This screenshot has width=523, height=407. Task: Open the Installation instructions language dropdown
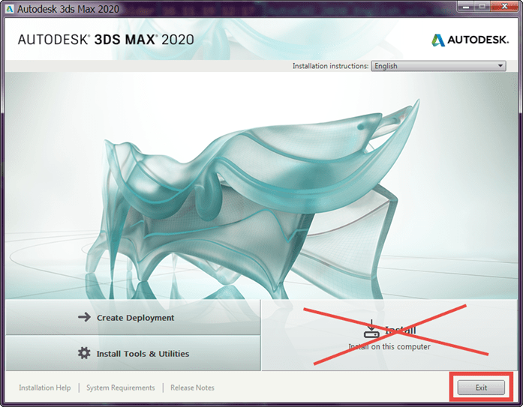tap(438, 66)
